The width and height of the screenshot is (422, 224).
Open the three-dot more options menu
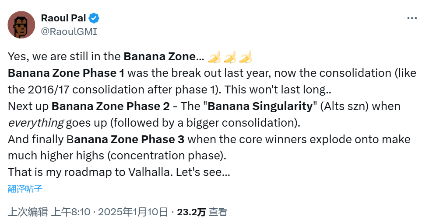[412, 18]
